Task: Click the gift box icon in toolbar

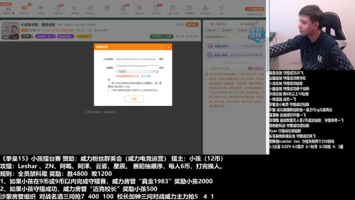Action: tap(106, 8)
